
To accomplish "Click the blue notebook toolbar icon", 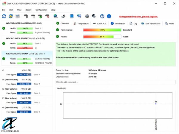I will click(72, 16).
